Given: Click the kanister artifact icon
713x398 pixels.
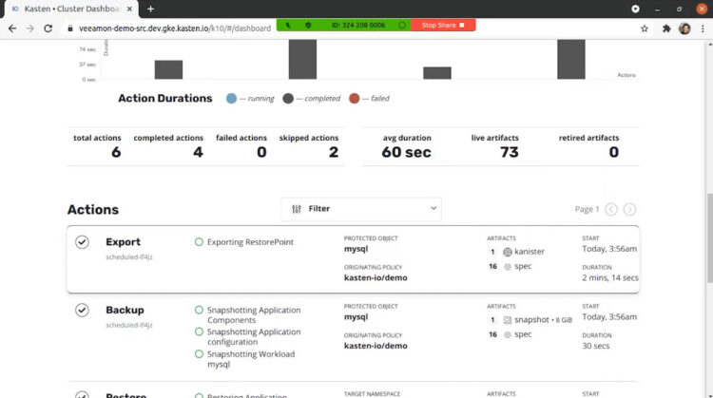Looking at the screenshot, I should [508, 252].
